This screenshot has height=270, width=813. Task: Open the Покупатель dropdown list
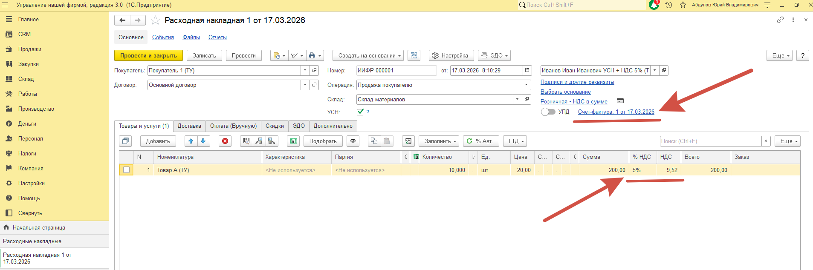click(x=305, y=70)
